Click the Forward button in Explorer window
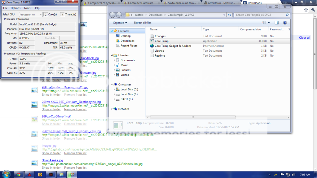The image size is (317, 178). point(119,15)
